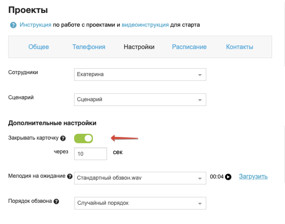
Task: Open the Мелодия на ожидание dropdown
Action: tap(140, 178)
